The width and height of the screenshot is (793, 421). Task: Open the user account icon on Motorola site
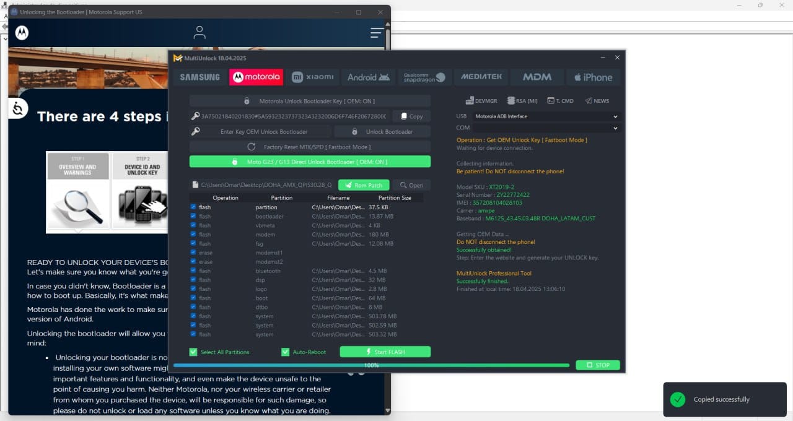[x=199, y=32]
